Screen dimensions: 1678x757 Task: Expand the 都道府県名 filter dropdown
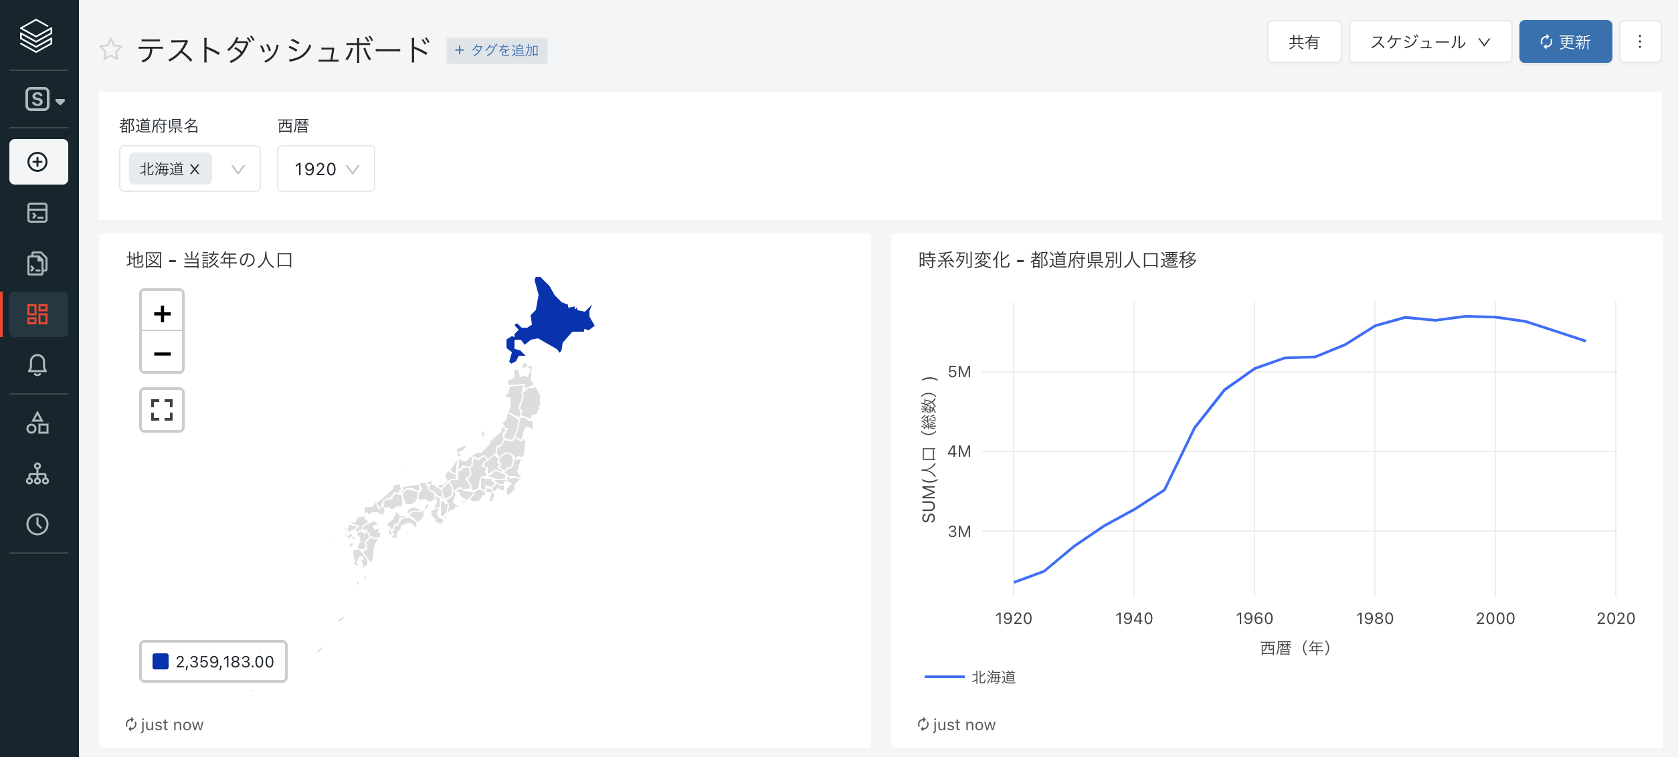click(x=238, y=169)
